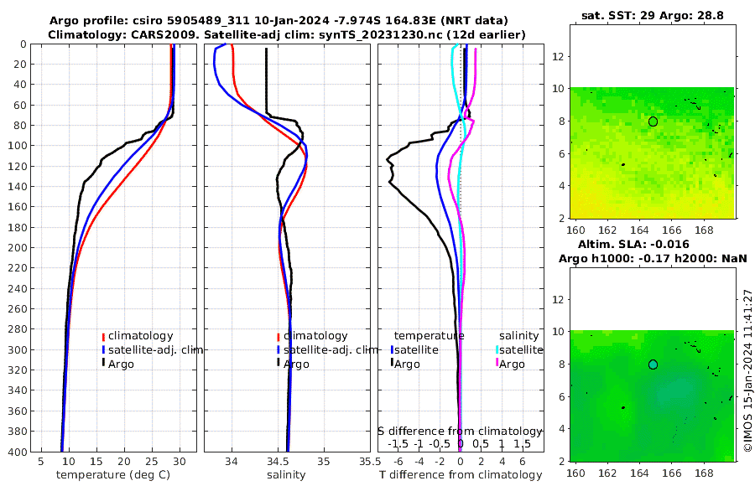Click salinity axis tick label 35
Viewport: 755px width, 486px height.
coord(324,462)
